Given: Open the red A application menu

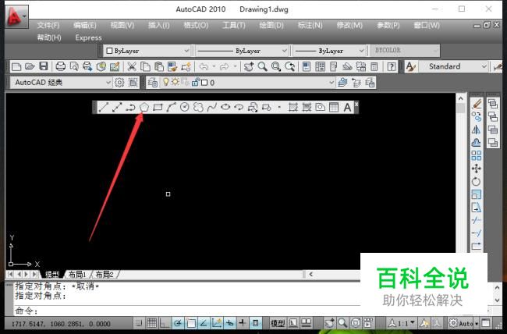Looking at the screenshot, I should point(17,16).
